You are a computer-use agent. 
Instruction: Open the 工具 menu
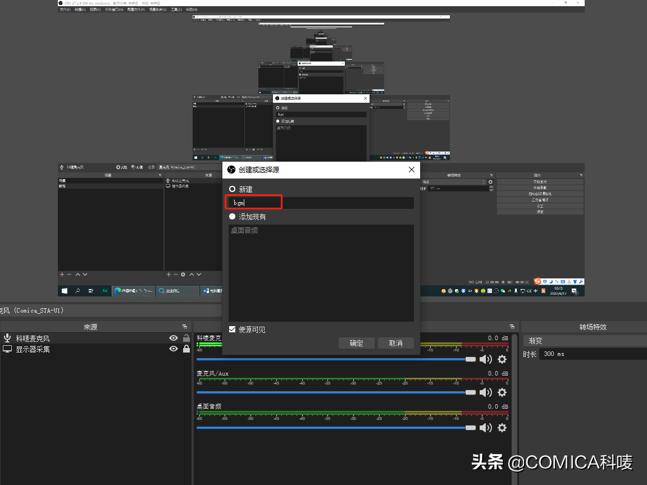(x=176, y=10)
